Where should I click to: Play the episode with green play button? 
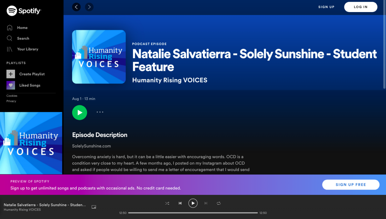coord(80,113)
